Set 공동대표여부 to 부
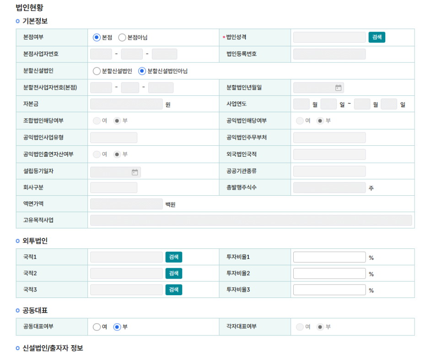 click(117, 327)
